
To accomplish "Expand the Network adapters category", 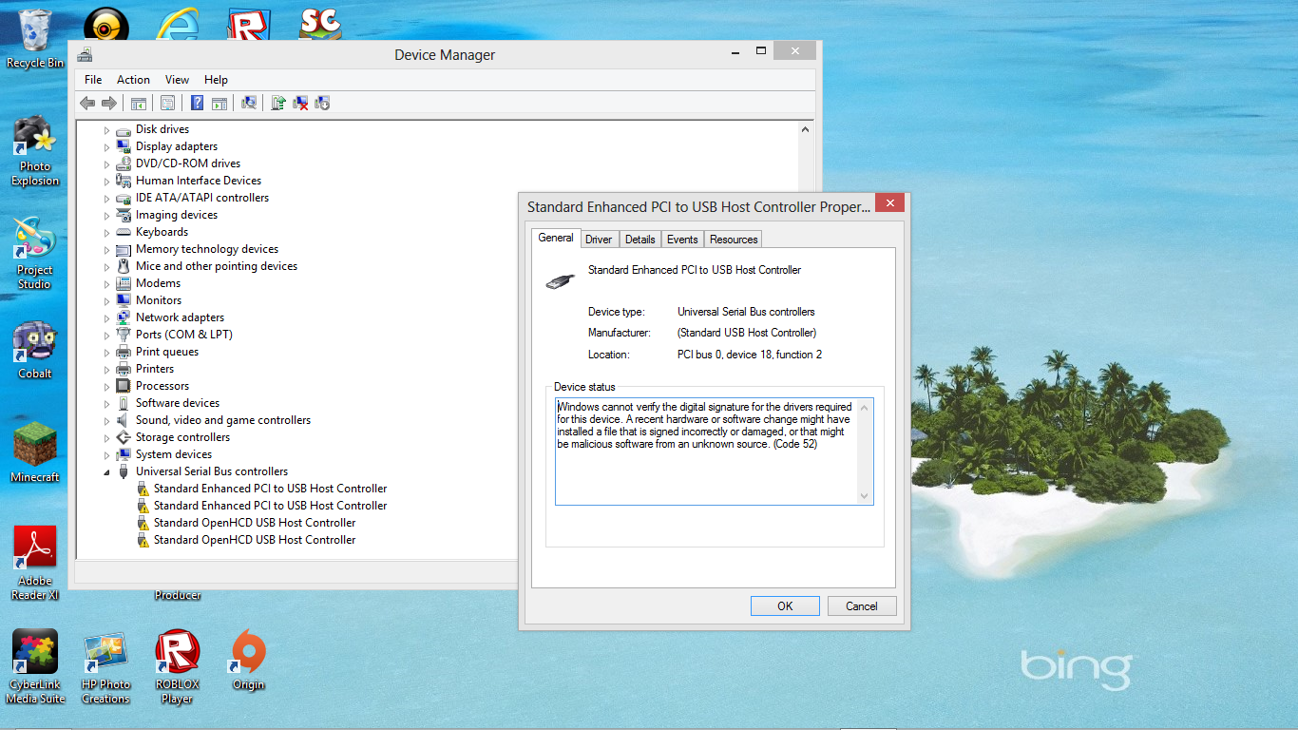I will pyautogui.click(x=107, y=317).
